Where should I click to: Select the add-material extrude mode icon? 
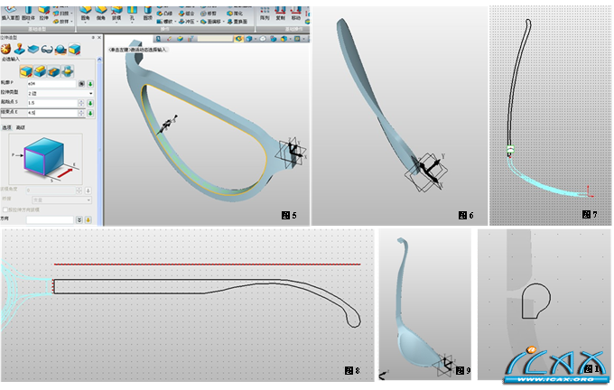point(40,71)
